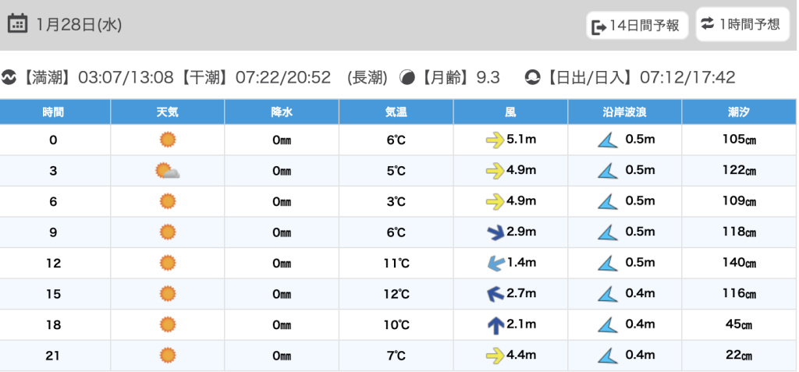Click the dark blue wind arrow for 2.9m

click(495, 232)
